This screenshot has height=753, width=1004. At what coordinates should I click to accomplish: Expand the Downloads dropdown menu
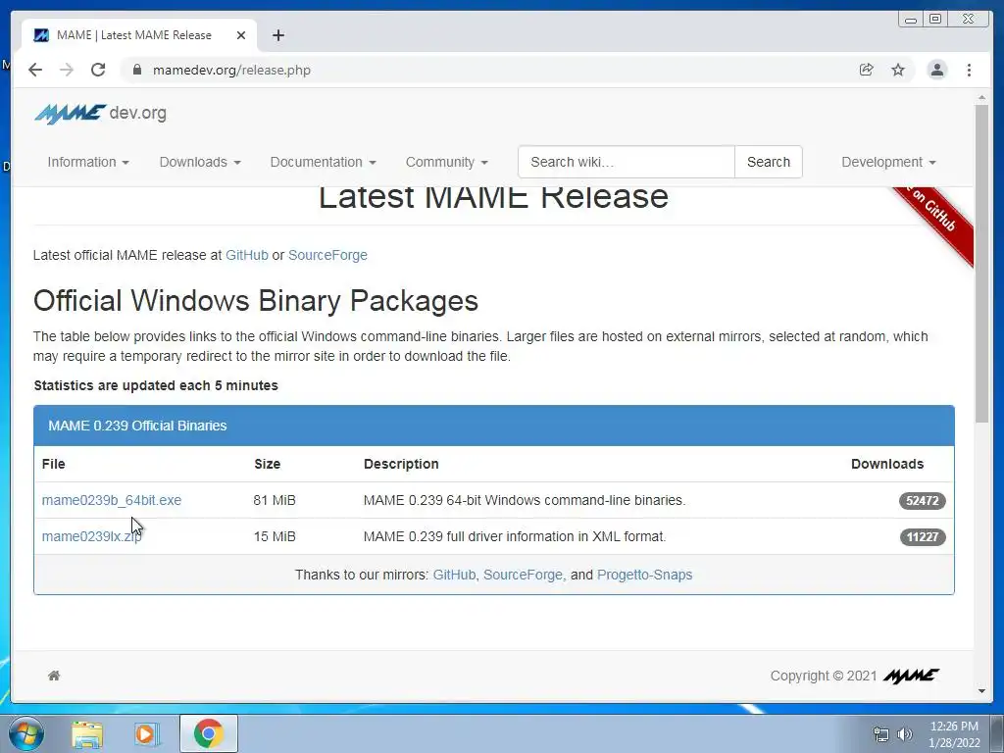[200, 162]
